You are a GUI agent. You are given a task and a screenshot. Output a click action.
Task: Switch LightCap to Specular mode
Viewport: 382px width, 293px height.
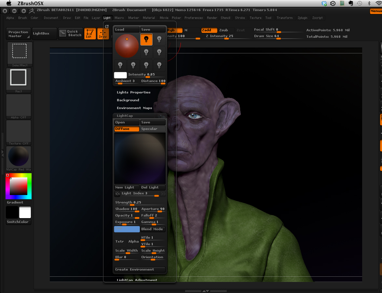coord(153,129)
